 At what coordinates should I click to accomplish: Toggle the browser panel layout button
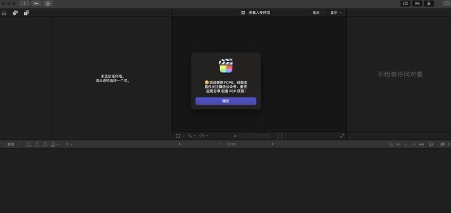[405, 3]
